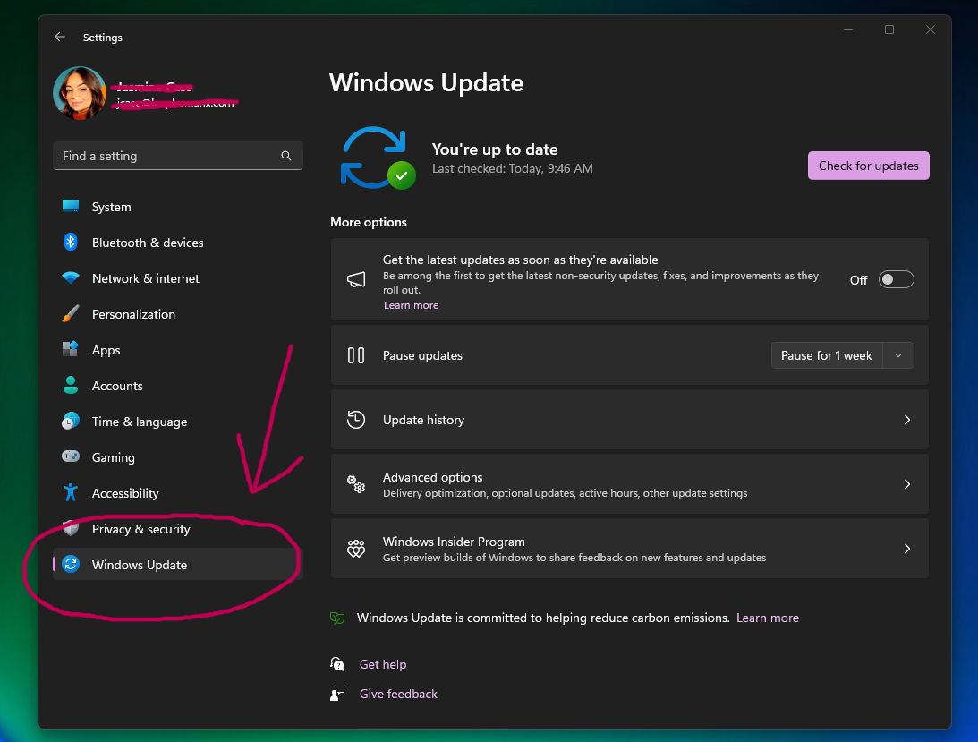Image resolution: width=978 pixels, height=742 pixels.
Task: Click the Accounts person icon
Action: tap(71, 385)
